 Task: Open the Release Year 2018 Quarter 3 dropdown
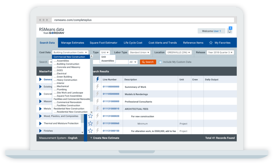tap(220, 52)
